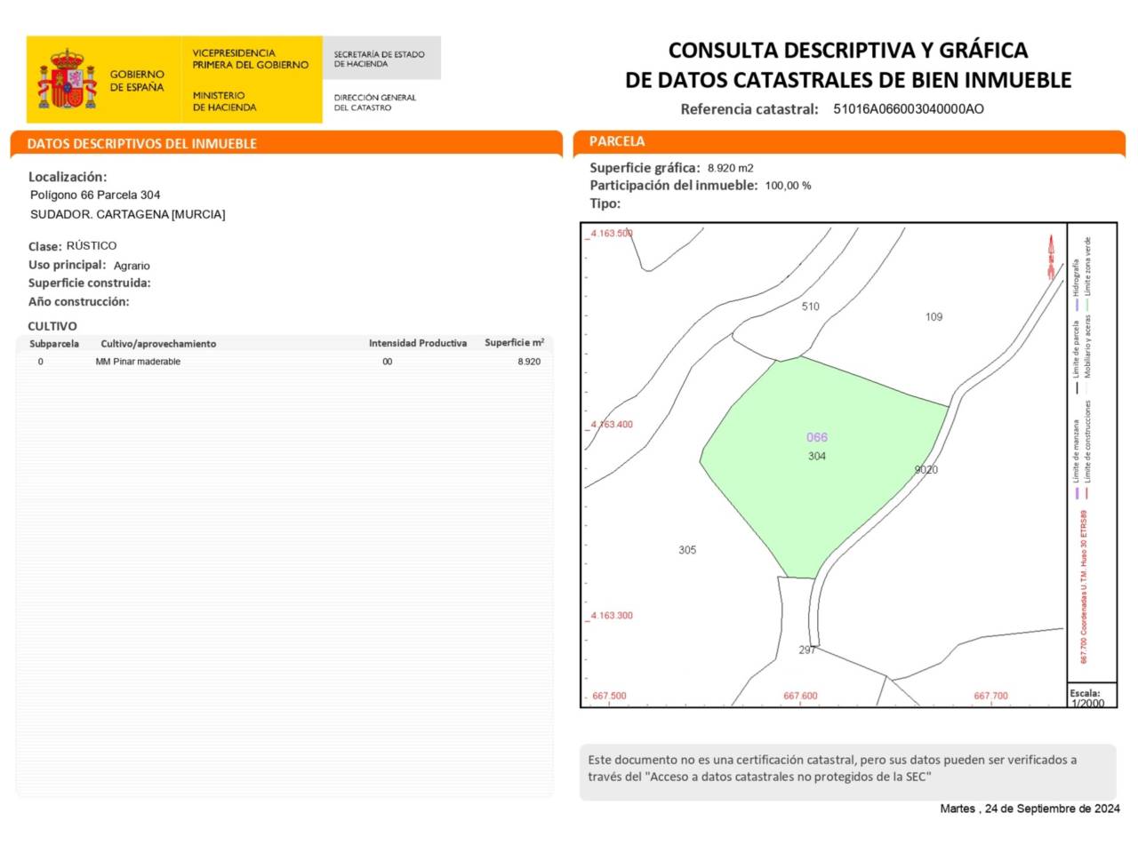
Task: Click the Spanish coat of arms emblem
Action: tap(67, 79)
